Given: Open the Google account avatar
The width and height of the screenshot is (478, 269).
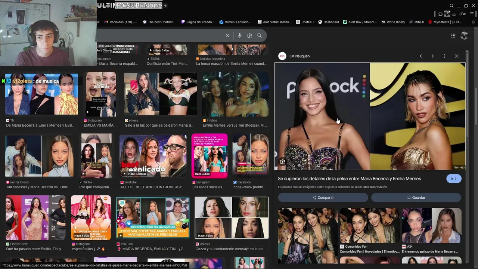Looking at the screenshot, I should pos(464,35).
